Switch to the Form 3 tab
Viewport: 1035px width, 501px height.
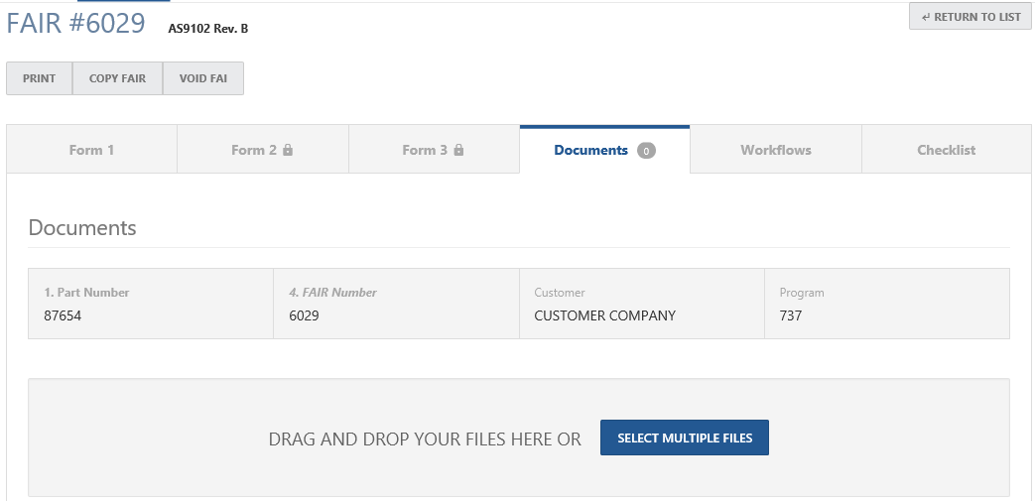(434, 149)
